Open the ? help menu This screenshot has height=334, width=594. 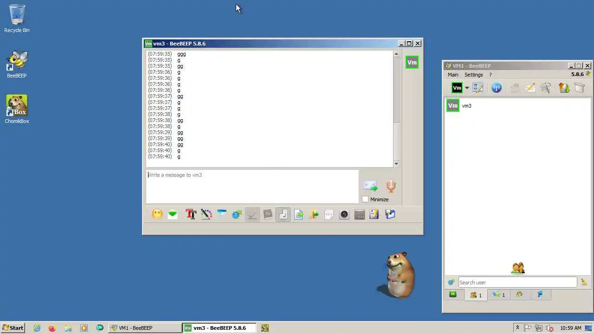[491, 75]
